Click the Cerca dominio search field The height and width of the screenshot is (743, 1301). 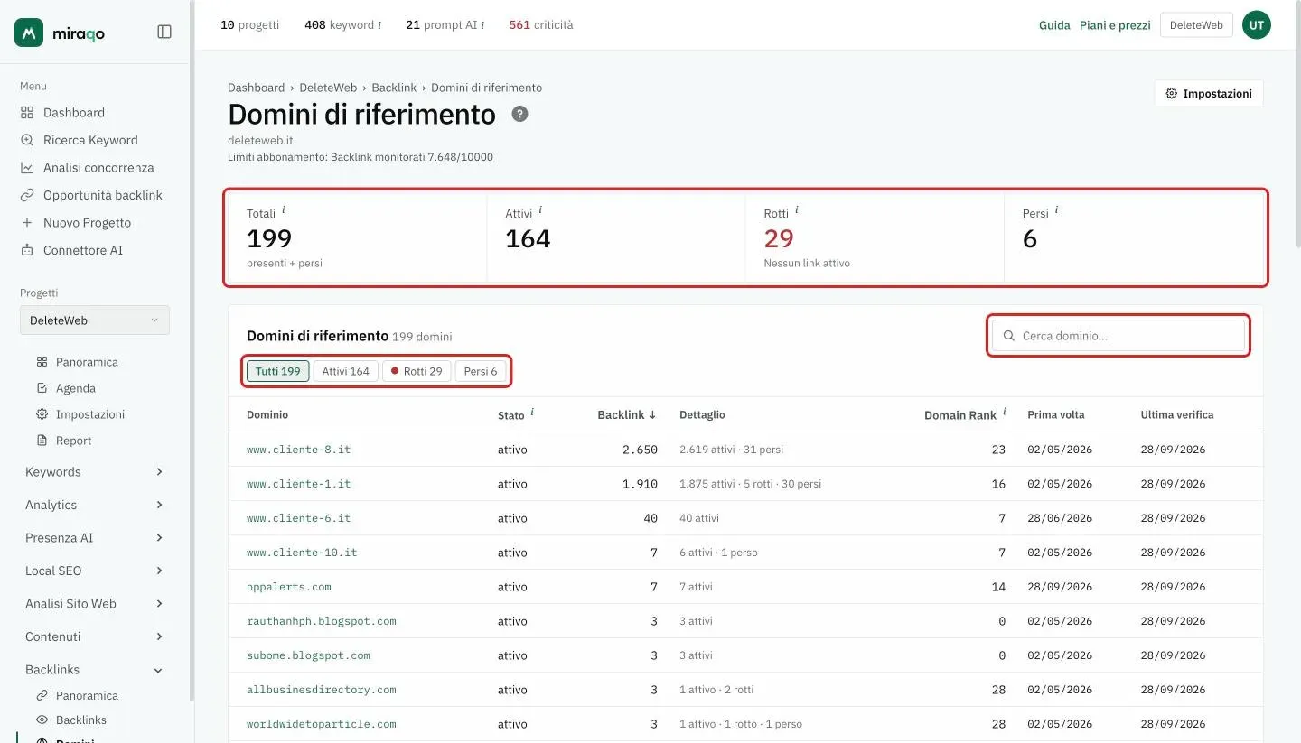coord(1118,336)
